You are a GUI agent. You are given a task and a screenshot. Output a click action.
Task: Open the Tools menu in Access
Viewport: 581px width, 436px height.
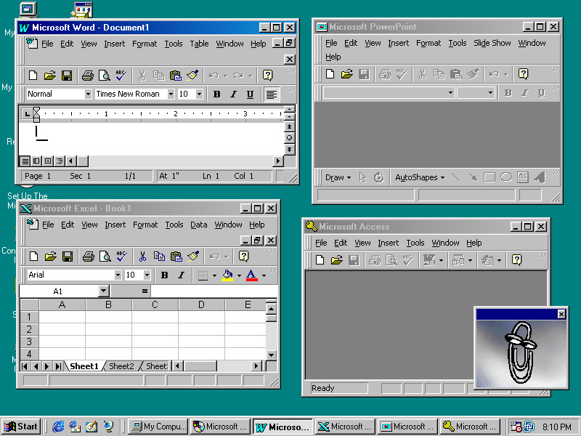pyautogui.click(x=415, y=243)
